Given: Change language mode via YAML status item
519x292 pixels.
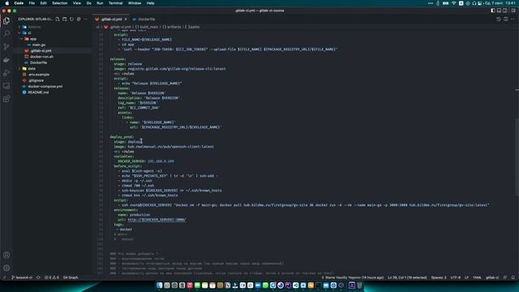Looking at the screenshot, I should pyautogui.click(x=477, y=277).
